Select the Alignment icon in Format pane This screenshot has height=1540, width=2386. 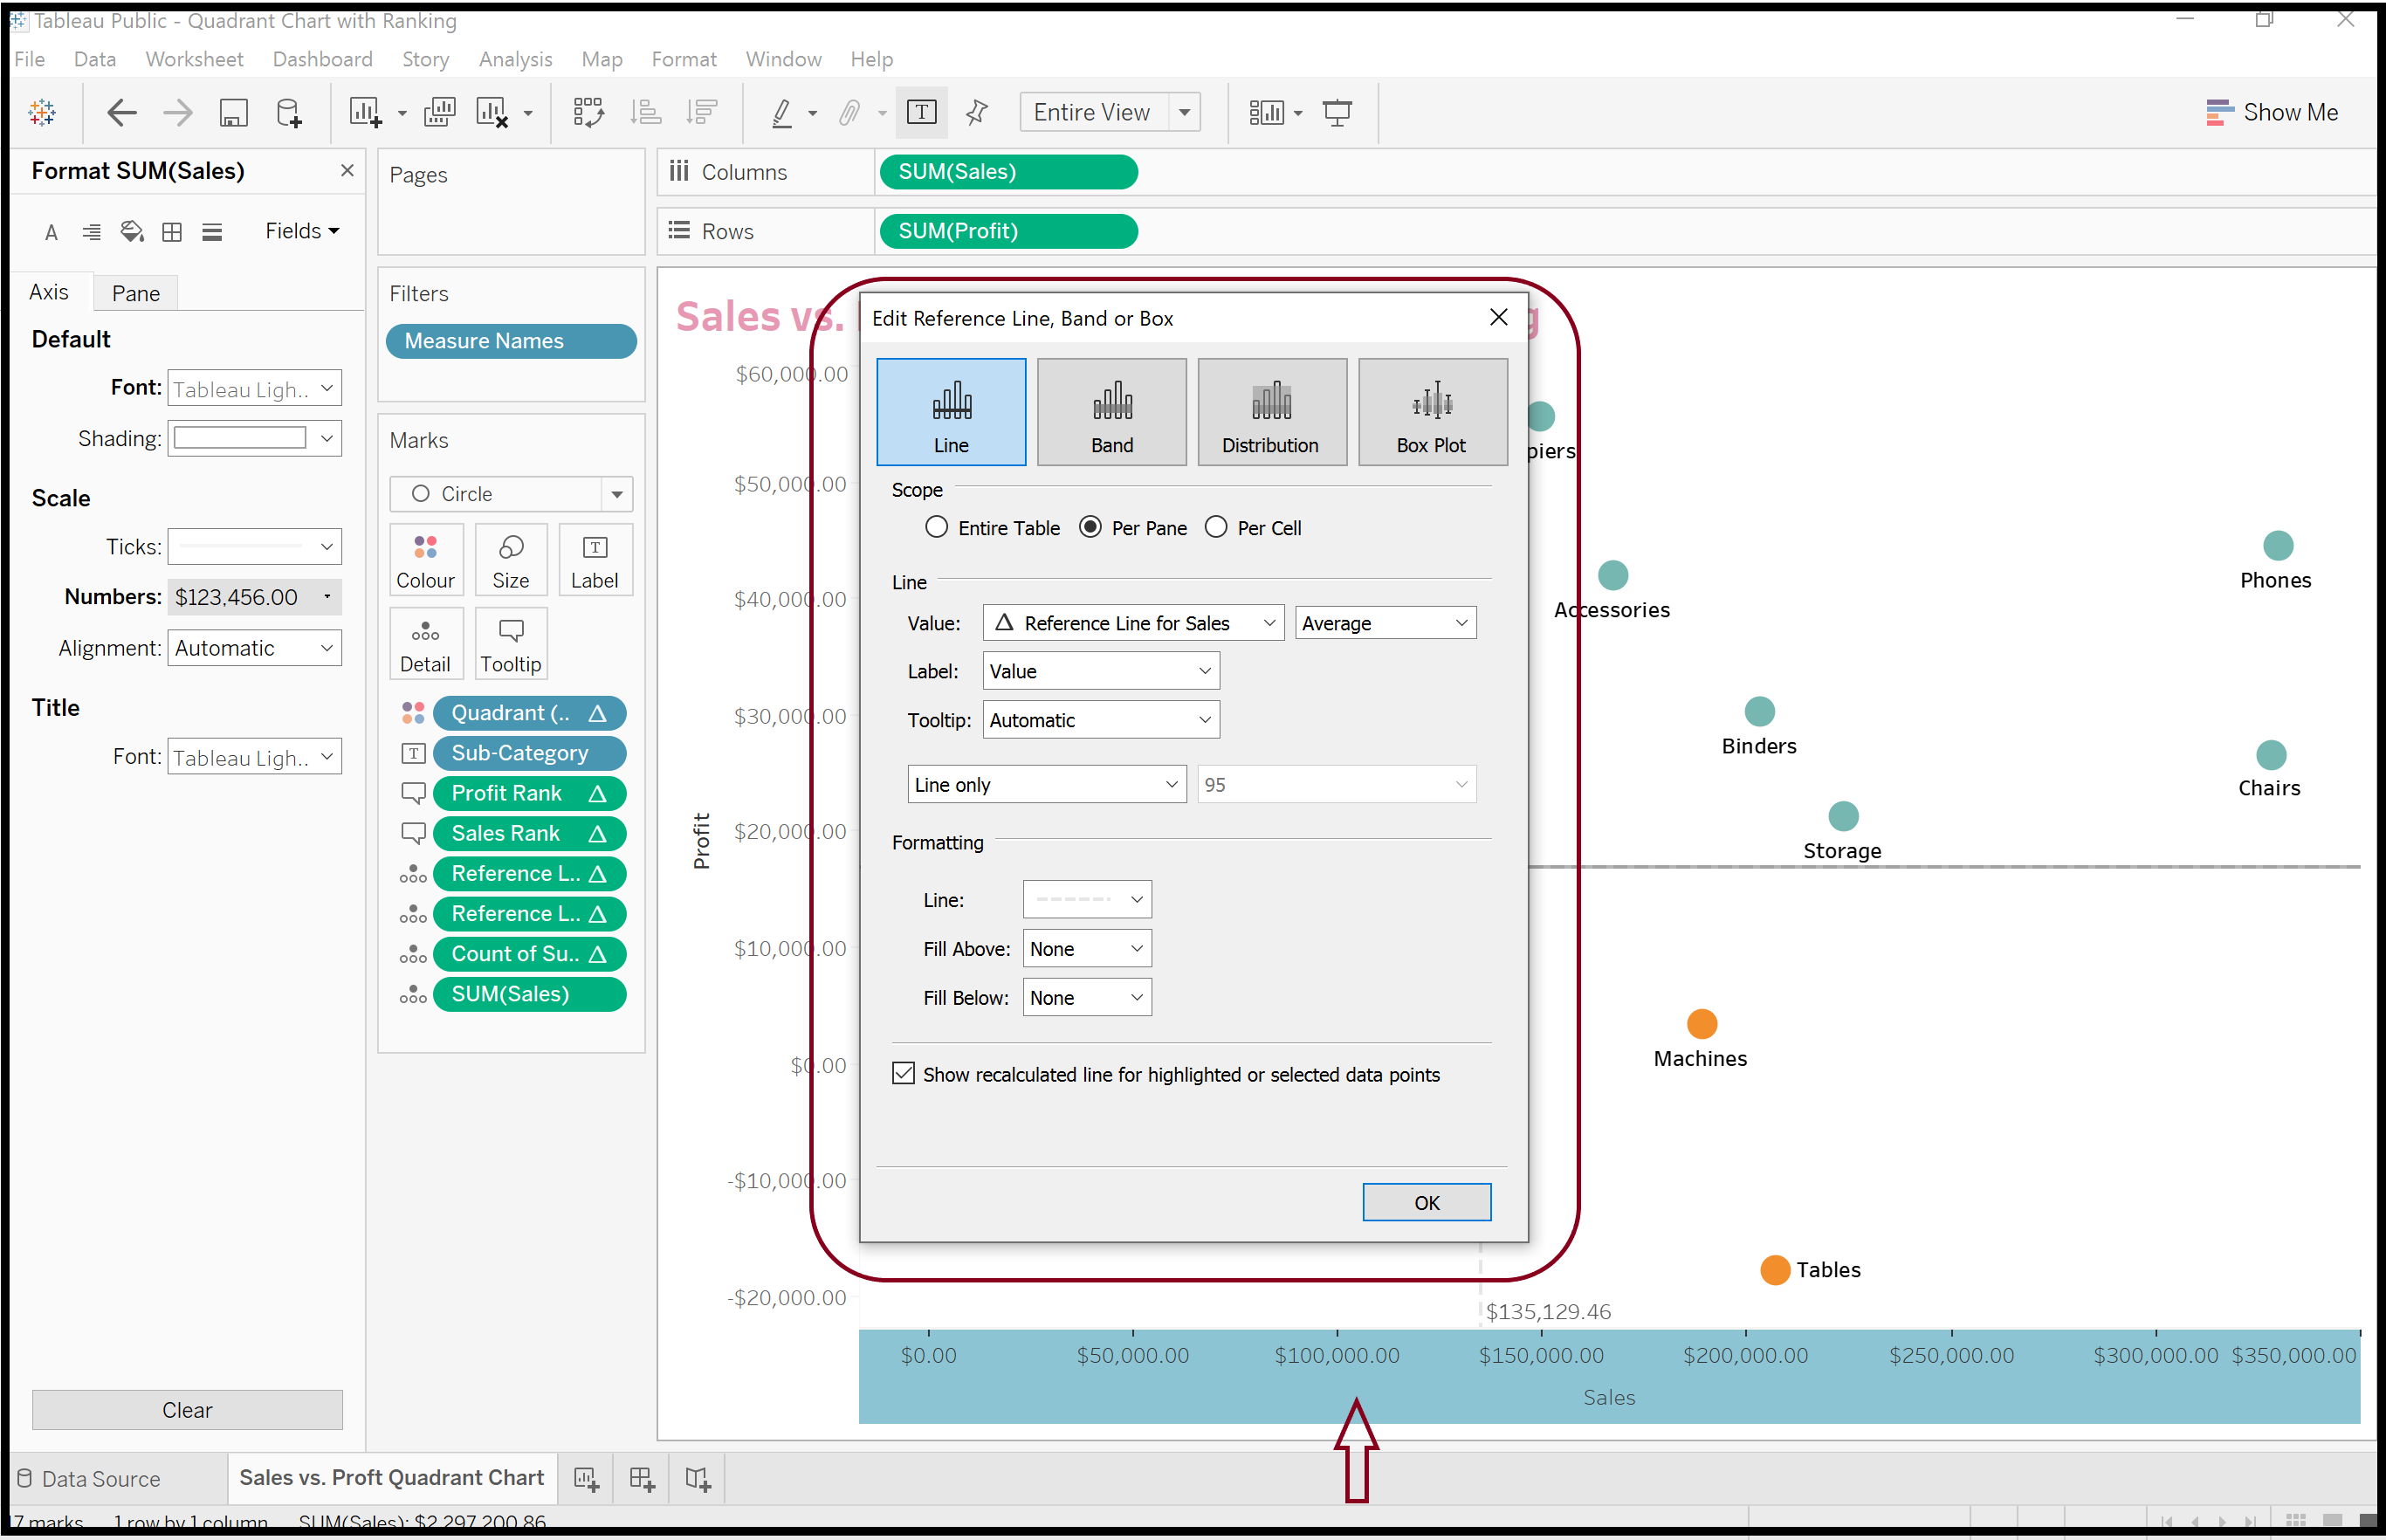click(x=91, y=233)
